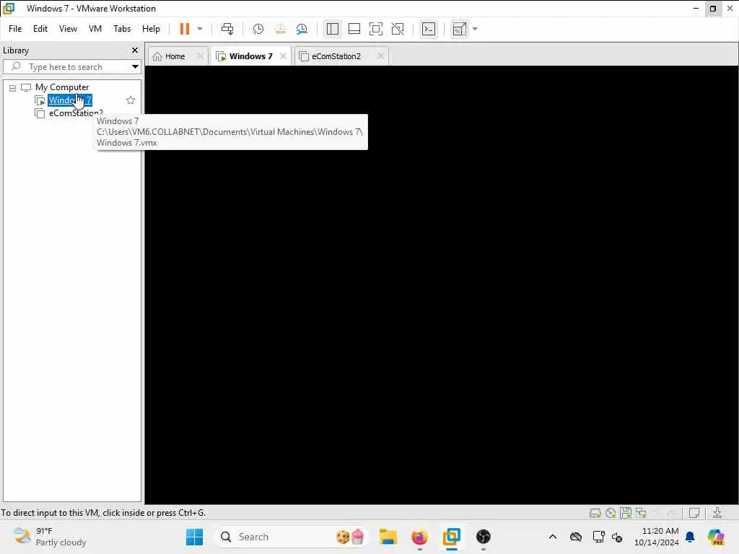Screen dimensions: 739x554
Task: Open the notifications bell
Action: (690, 537)
